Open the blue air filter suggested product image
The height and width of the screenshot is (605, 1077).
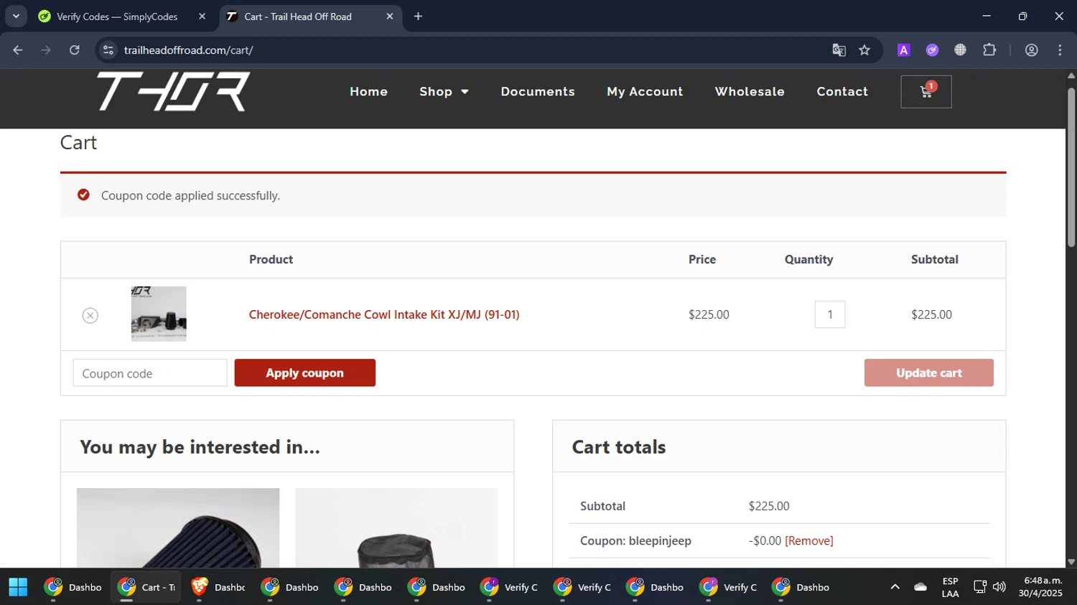(178, 528)
